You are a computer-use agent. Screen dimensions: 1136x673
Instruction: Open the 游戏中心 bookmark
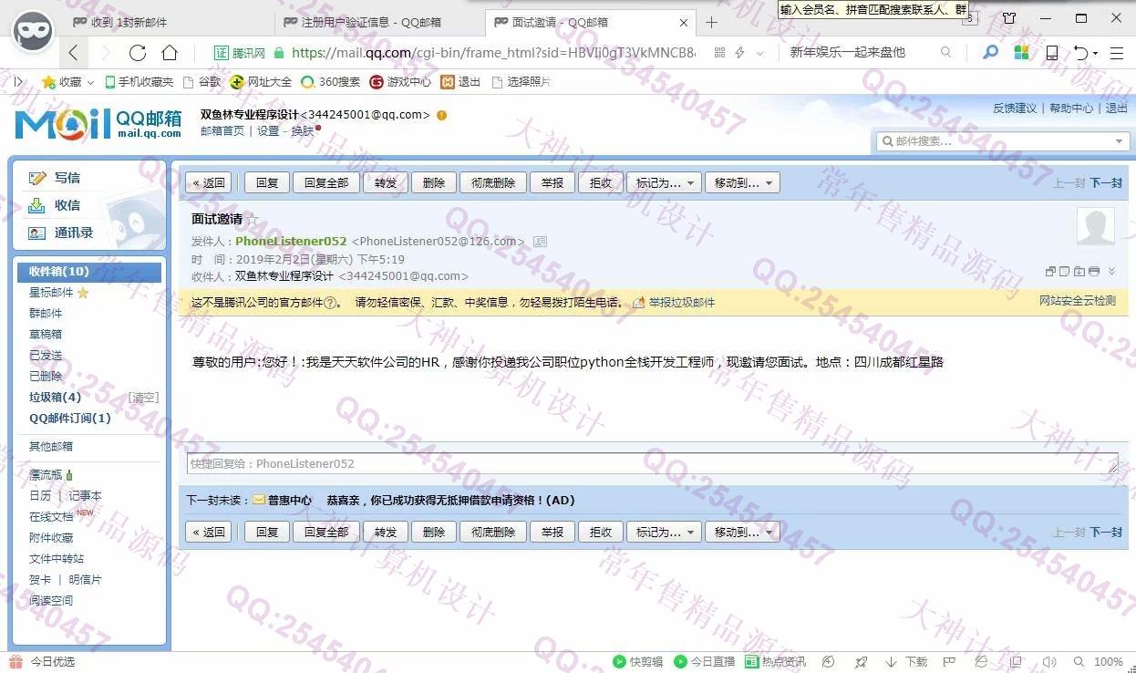pos(400,82)
